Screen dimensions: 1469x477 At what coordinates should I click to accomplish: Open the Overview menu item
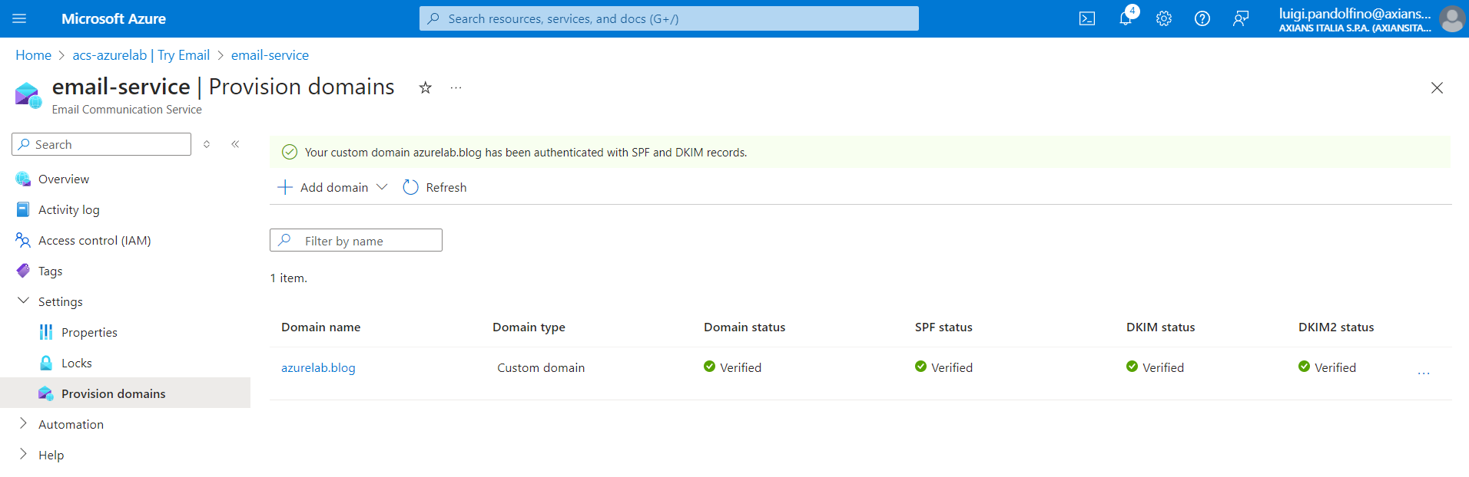point(64,179)
